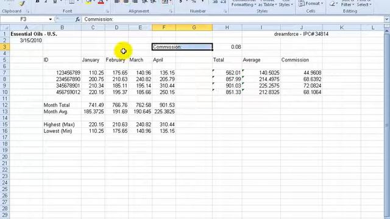Open the Font group dialog launcher

click(107, 11)
